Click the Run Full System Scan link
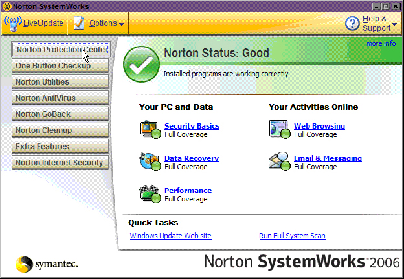The height and width of the screenshot is (279, 404). pos(292,236)
